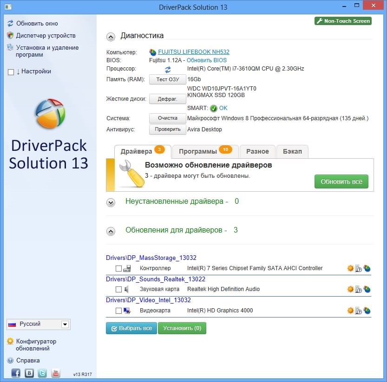
Task: Click the Facebook icon in sidebar
Action: (16, 373)
